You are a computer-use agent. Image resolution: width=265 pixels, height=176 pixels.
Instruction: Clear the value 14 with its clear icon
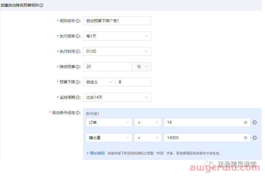[246, 122]
